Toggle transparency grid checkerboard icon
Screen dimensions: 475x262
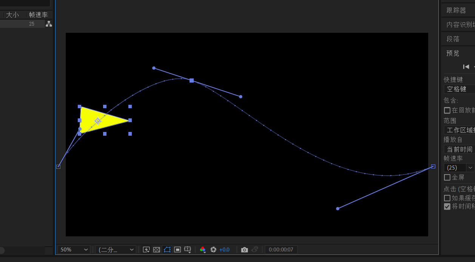(x=157, y=250)
